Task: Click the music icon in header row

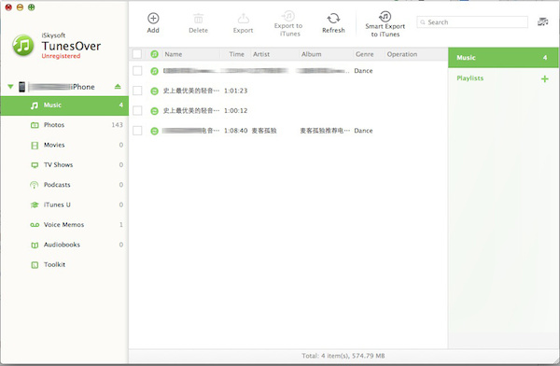Action: (154, 54)
